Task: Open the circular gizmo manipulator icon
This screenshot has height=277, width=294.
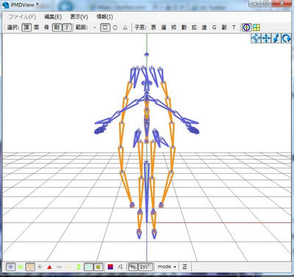Action: coord(246,27)
